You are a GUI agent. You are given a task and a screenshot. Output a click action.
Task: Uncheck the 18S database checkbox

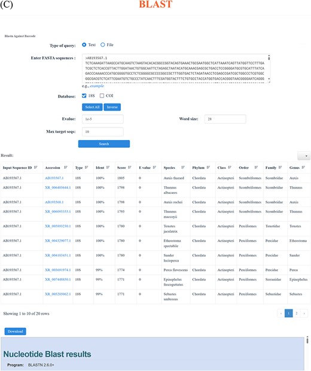84,96
